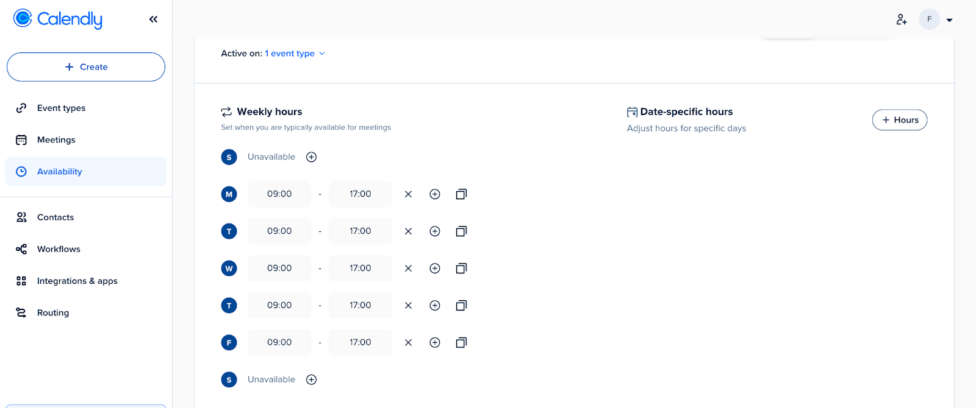Add hours to the bottom Saturday row
This screenshot has height=408, width=976.
[x=311, y=379]
